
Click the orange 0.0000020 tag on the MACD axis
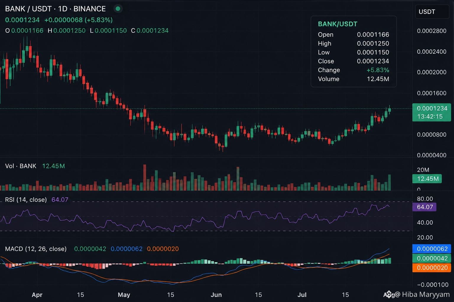pos(432,268)
